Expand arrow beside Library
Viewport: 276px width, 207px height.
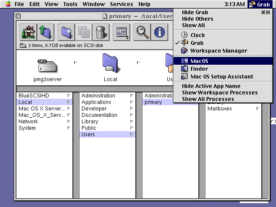[x=132, y=121]
